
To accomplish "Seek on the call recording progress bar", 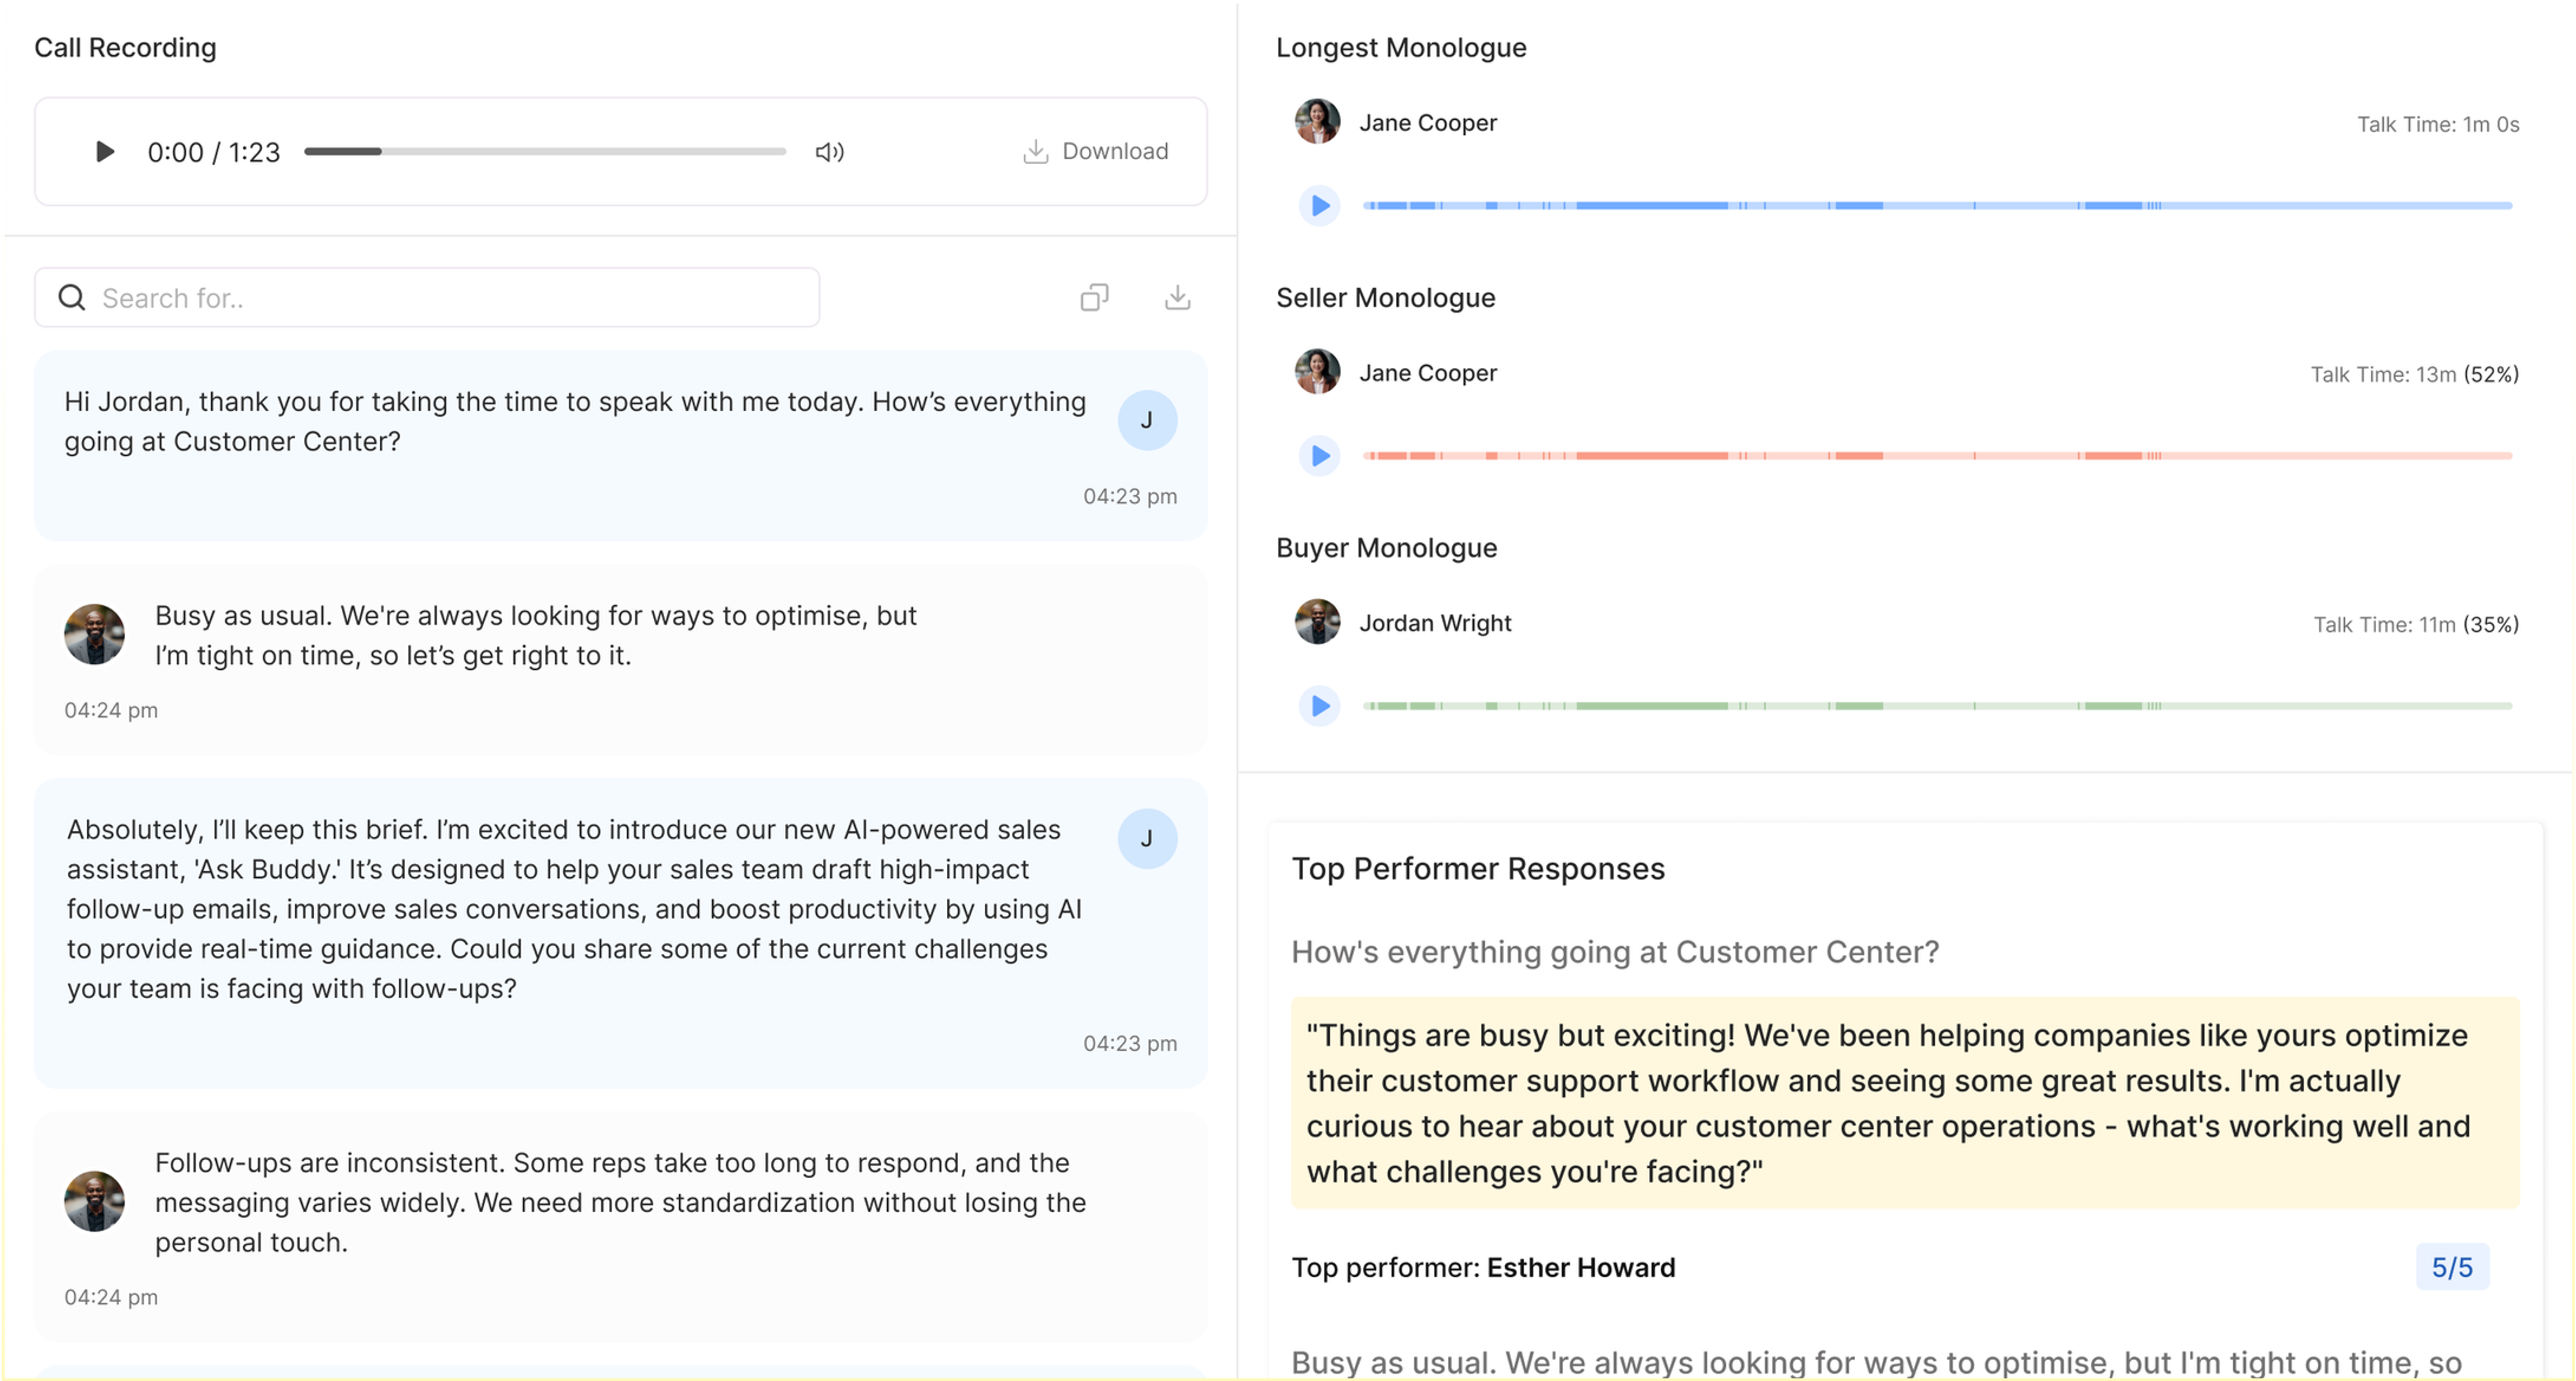I will tap(545, 152).
